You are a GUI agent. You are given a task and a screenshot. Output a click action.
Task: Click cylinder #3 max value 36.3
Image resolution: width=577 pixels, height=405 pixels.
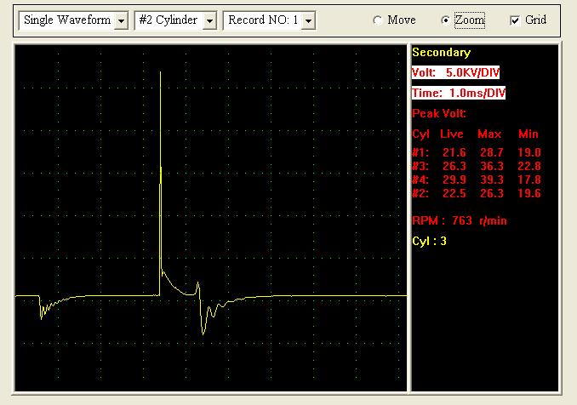point(492,166)
